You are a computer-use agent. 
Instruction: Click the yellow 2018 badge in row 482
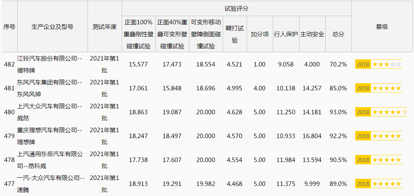pyautogui.click(x=363, y=64)
